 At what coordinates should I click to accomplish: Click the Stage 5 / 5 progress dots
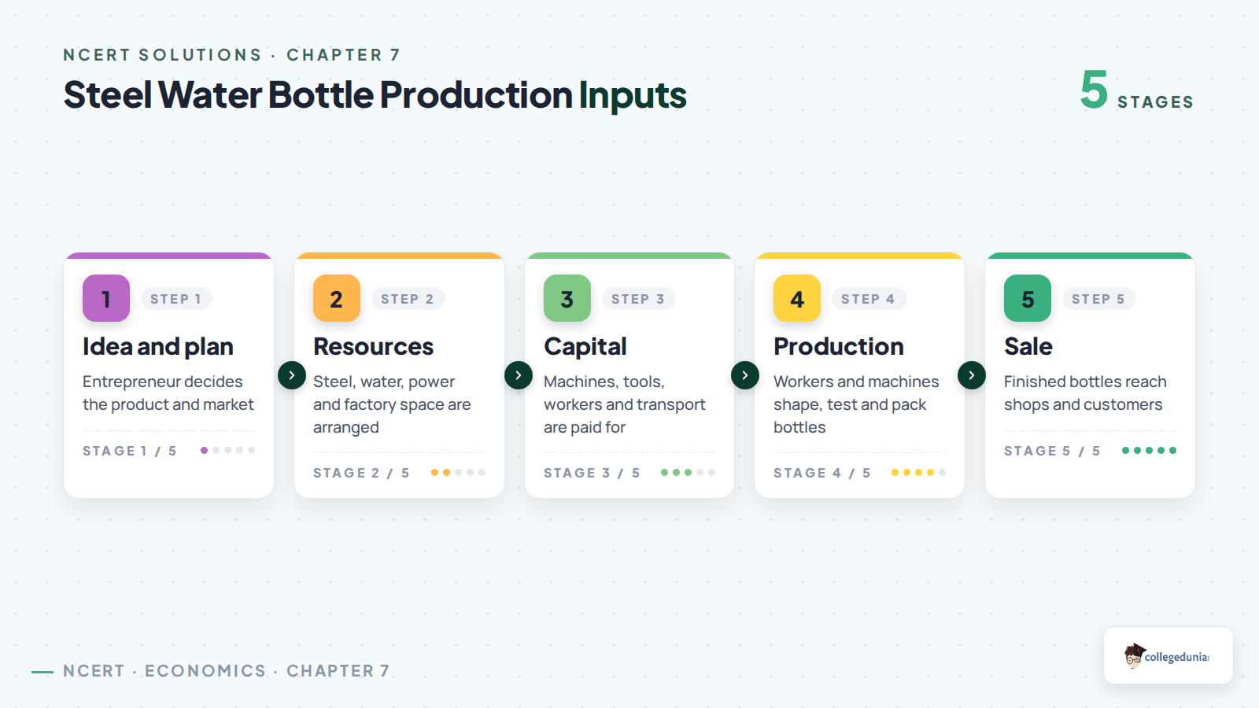click(1149, 451)
